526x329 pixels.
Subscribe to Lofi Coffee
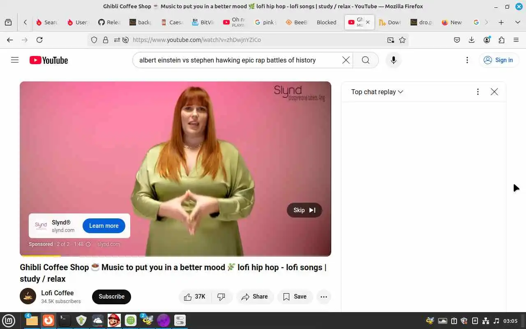pyautogui.click(x=111, y=297)
